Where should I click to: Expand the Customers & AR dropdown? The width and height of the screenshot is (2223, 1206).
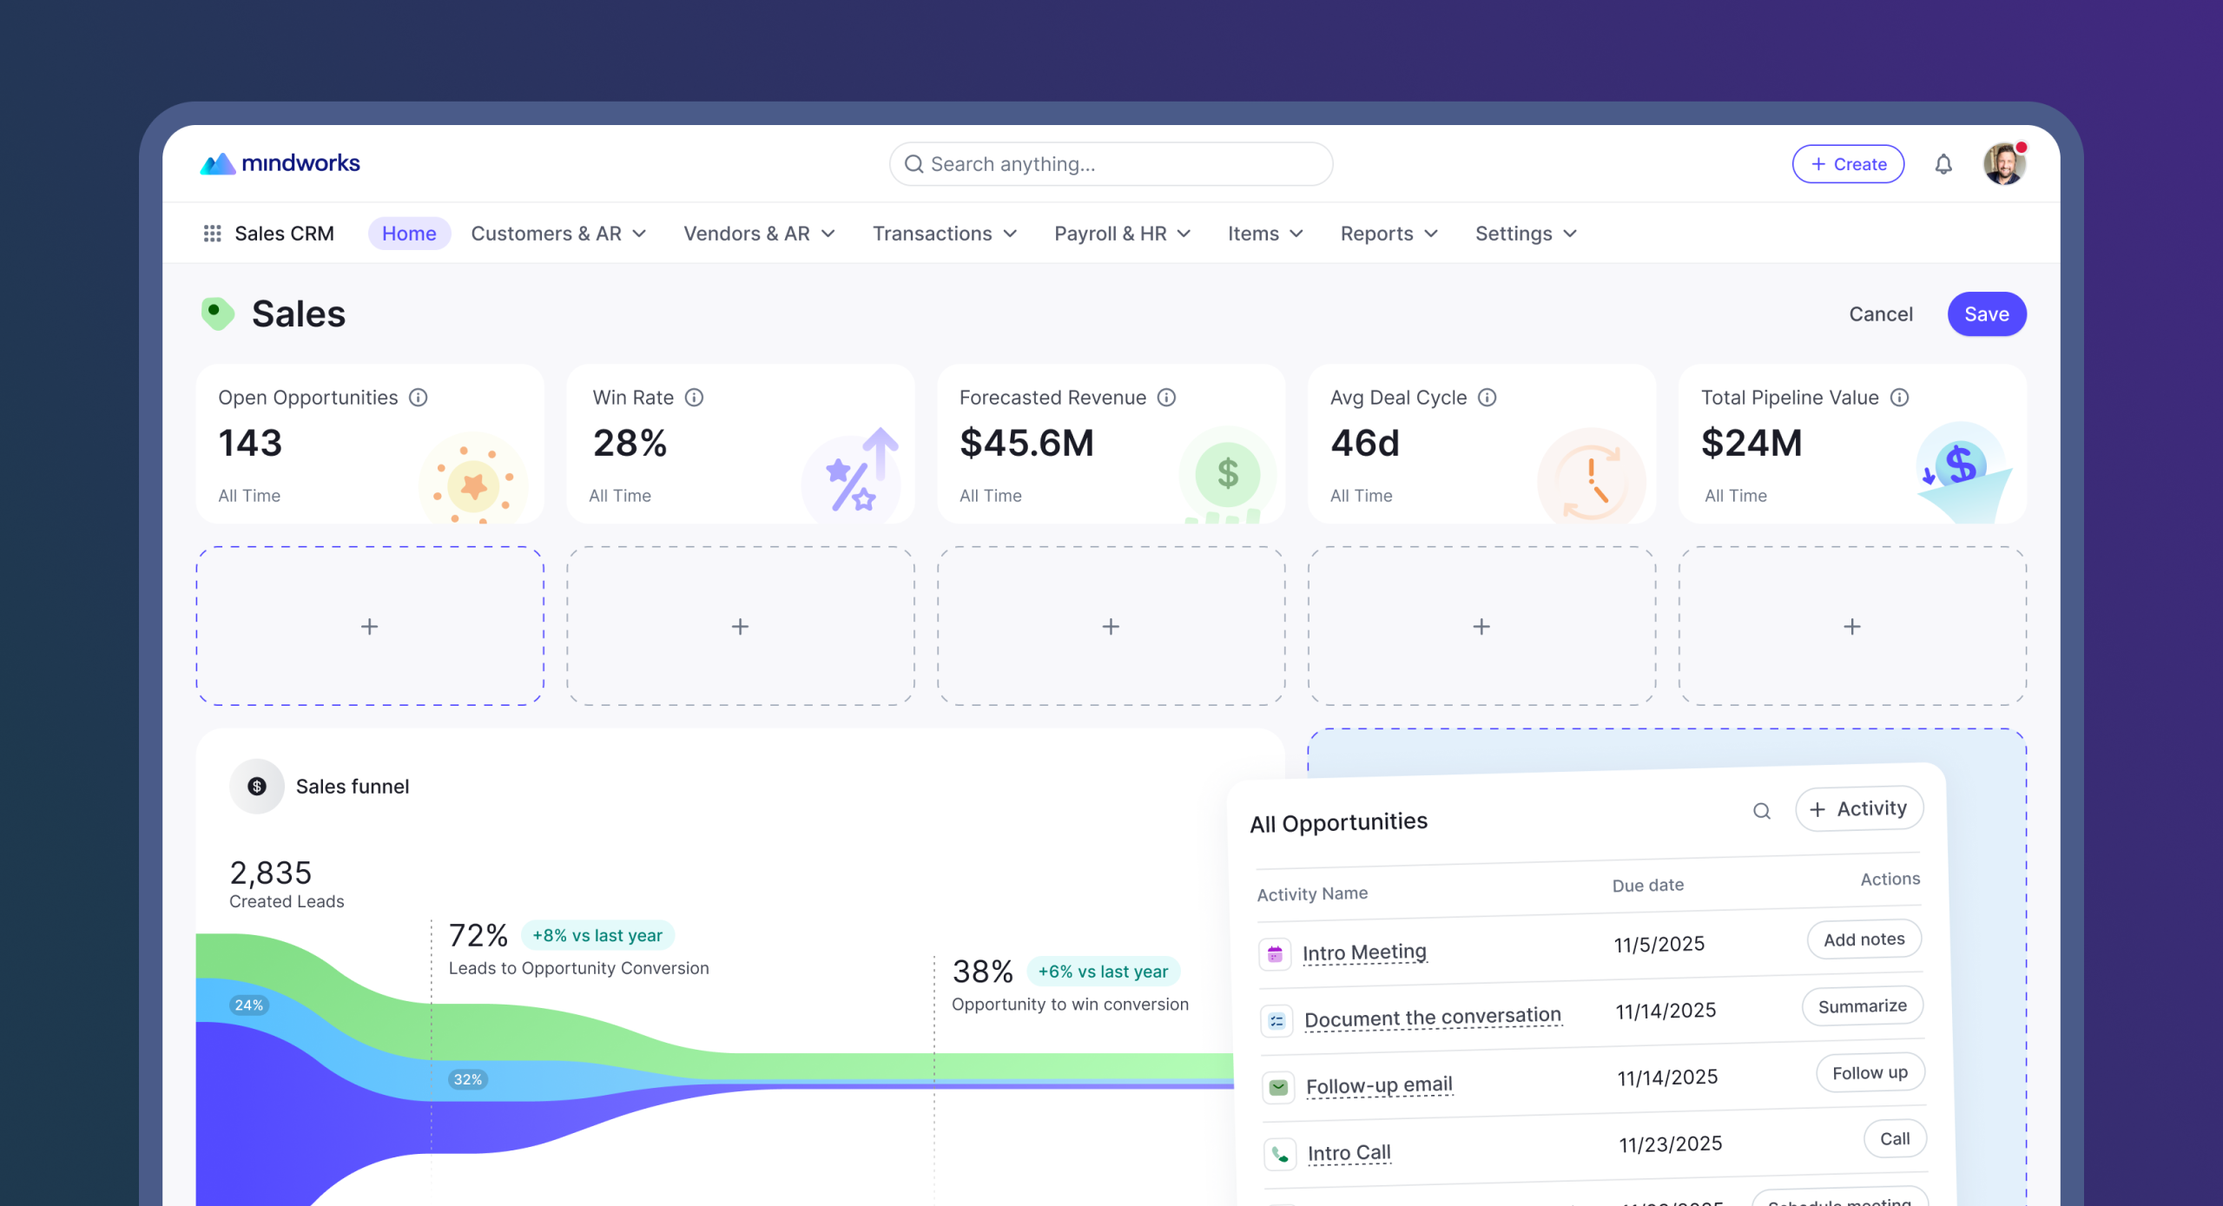(558, 234)
